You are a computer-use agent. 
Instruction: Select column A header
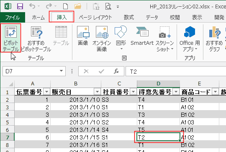[32, 84]
